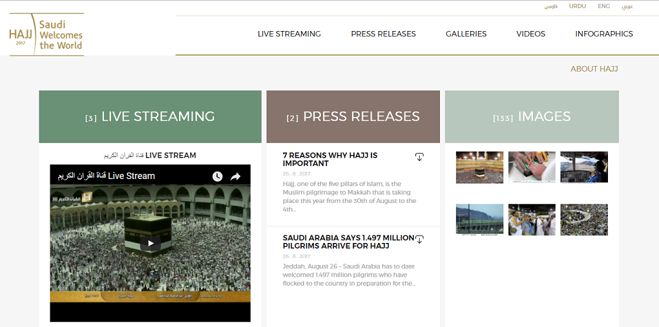Open the '7 Reasons Why Hajj Is Important' article
Image resolution: width=659 pixels, height=327 pixels.
tap(330, 160)
